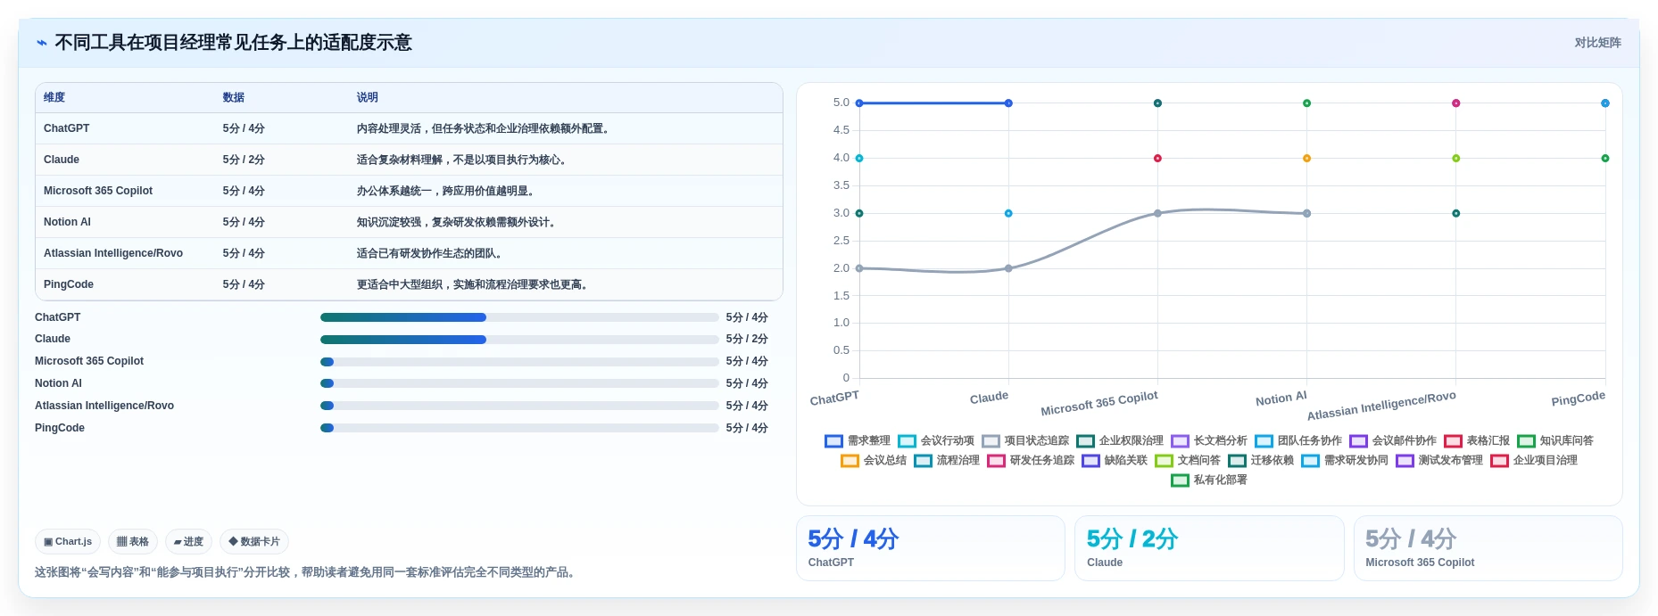Click the 维度 column header
Image resolution: width=1658 pixels, height=616 pixels.
54,97
